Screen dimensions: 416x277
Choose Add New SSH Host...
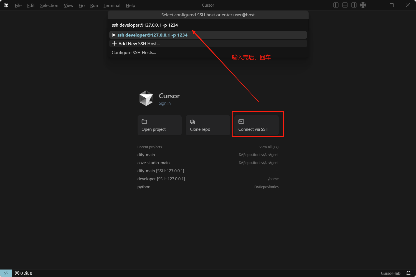coord(208,43)
